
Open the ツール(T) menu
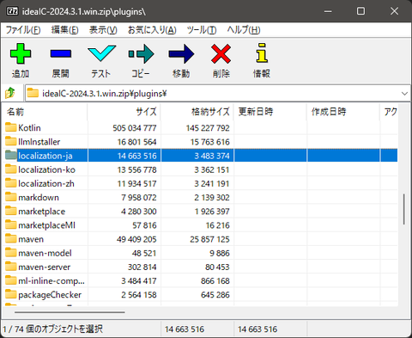(x=202, y=30)
